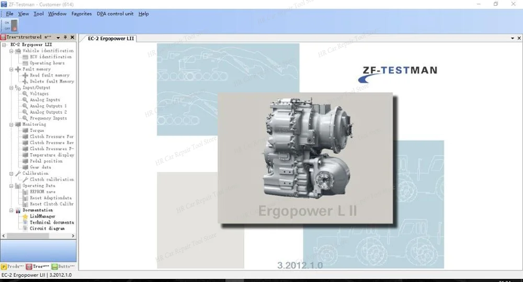523x282 pixels.
Task: Click the Ergopower L II transmission image
Action: (305, 158)
